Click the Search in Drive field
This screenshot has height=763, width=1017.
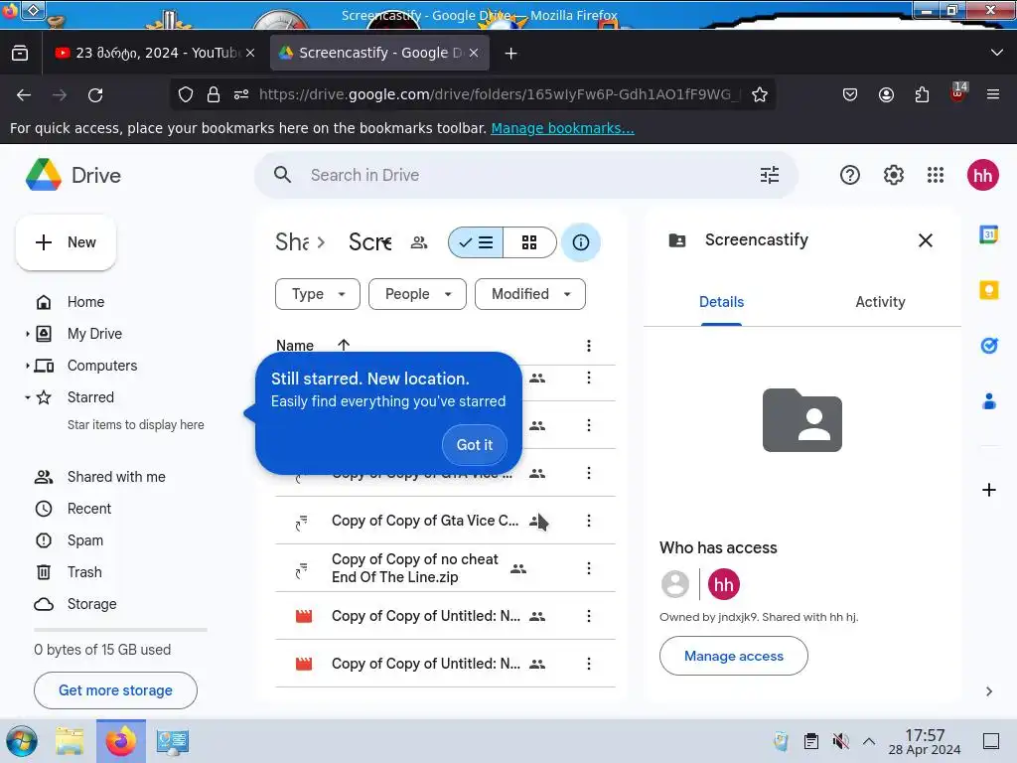(x=525, y=175)
